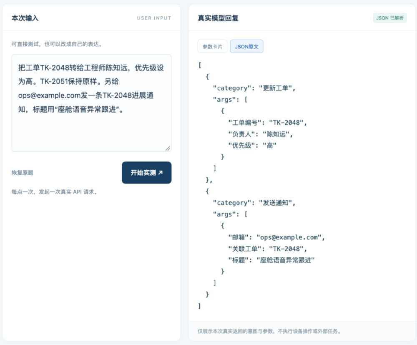Image resolution: width=417 pixels, height=345 pixels.
Task: Click the "优先级": "高" line
Action: tap(252, 146)
